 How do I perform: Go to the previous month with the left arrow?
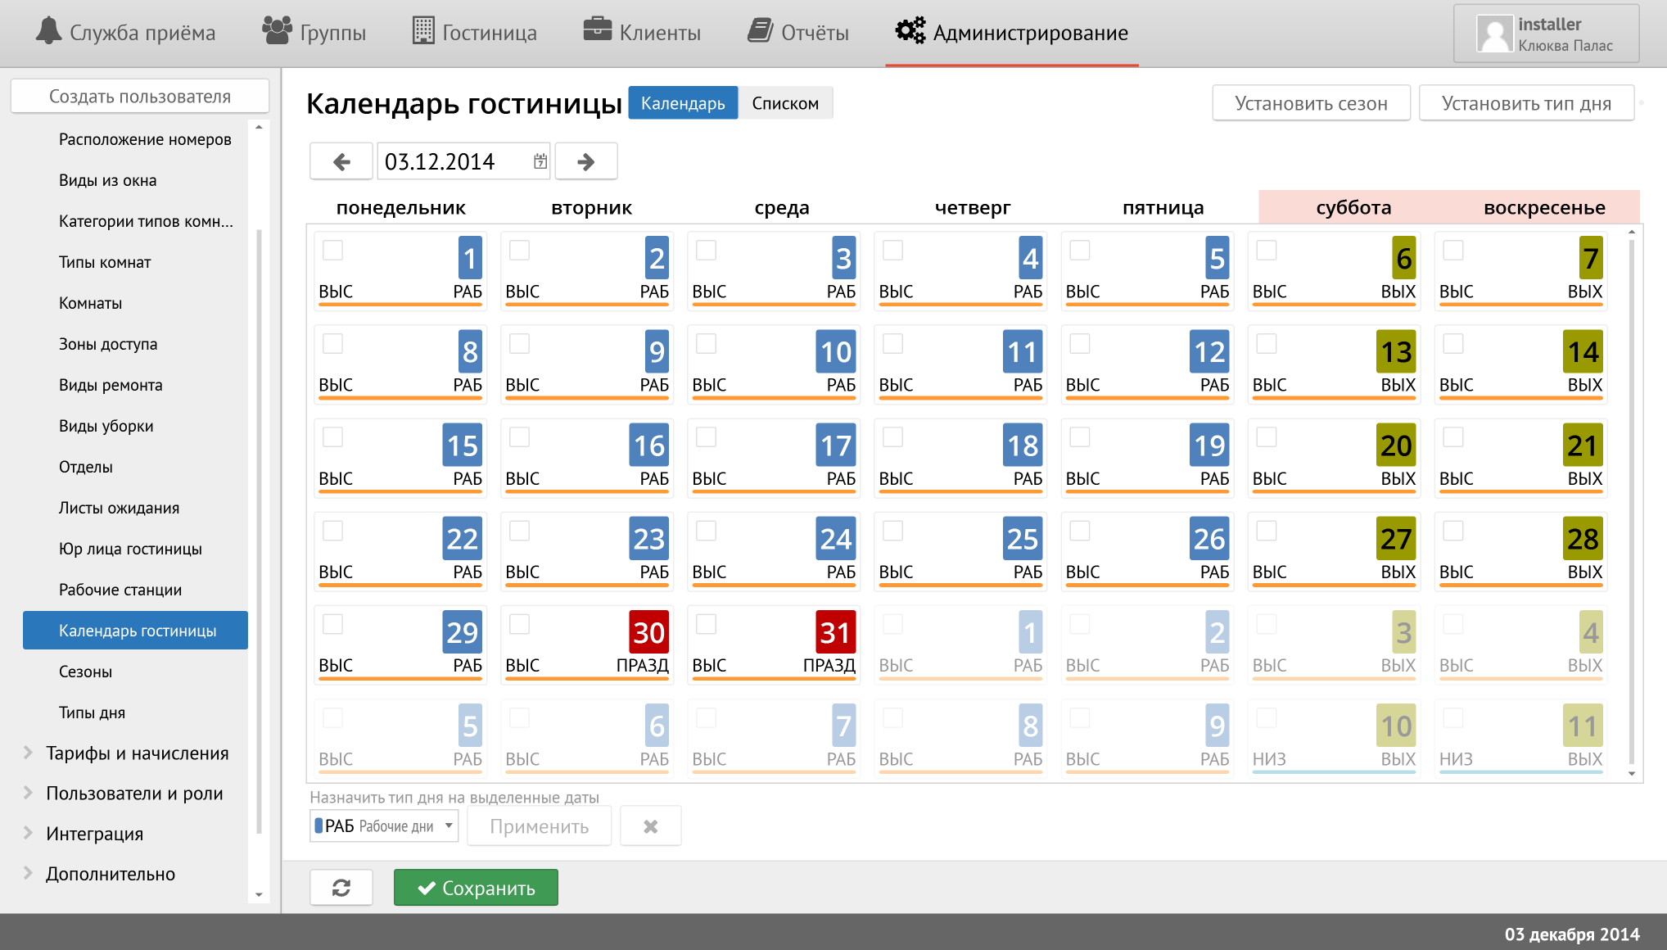click(341, 161)
